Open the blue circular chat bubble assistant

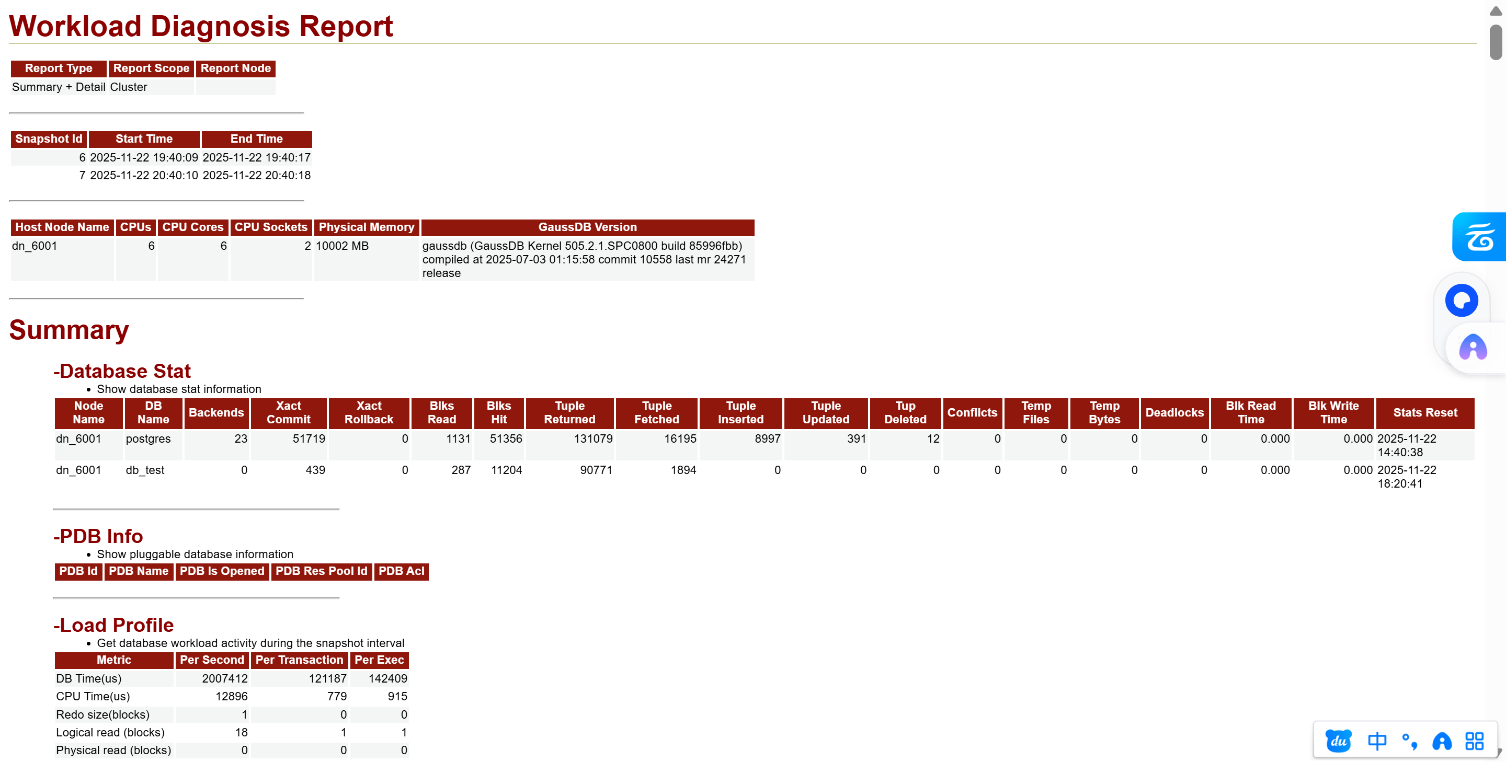click(1461, 301)
